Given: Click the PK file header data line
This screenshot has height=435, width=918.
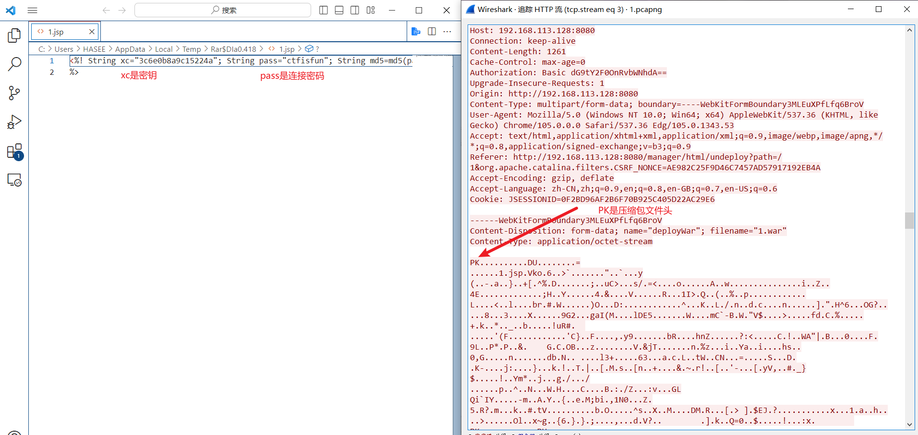Looking at the screenshot, I should [525, 263].
